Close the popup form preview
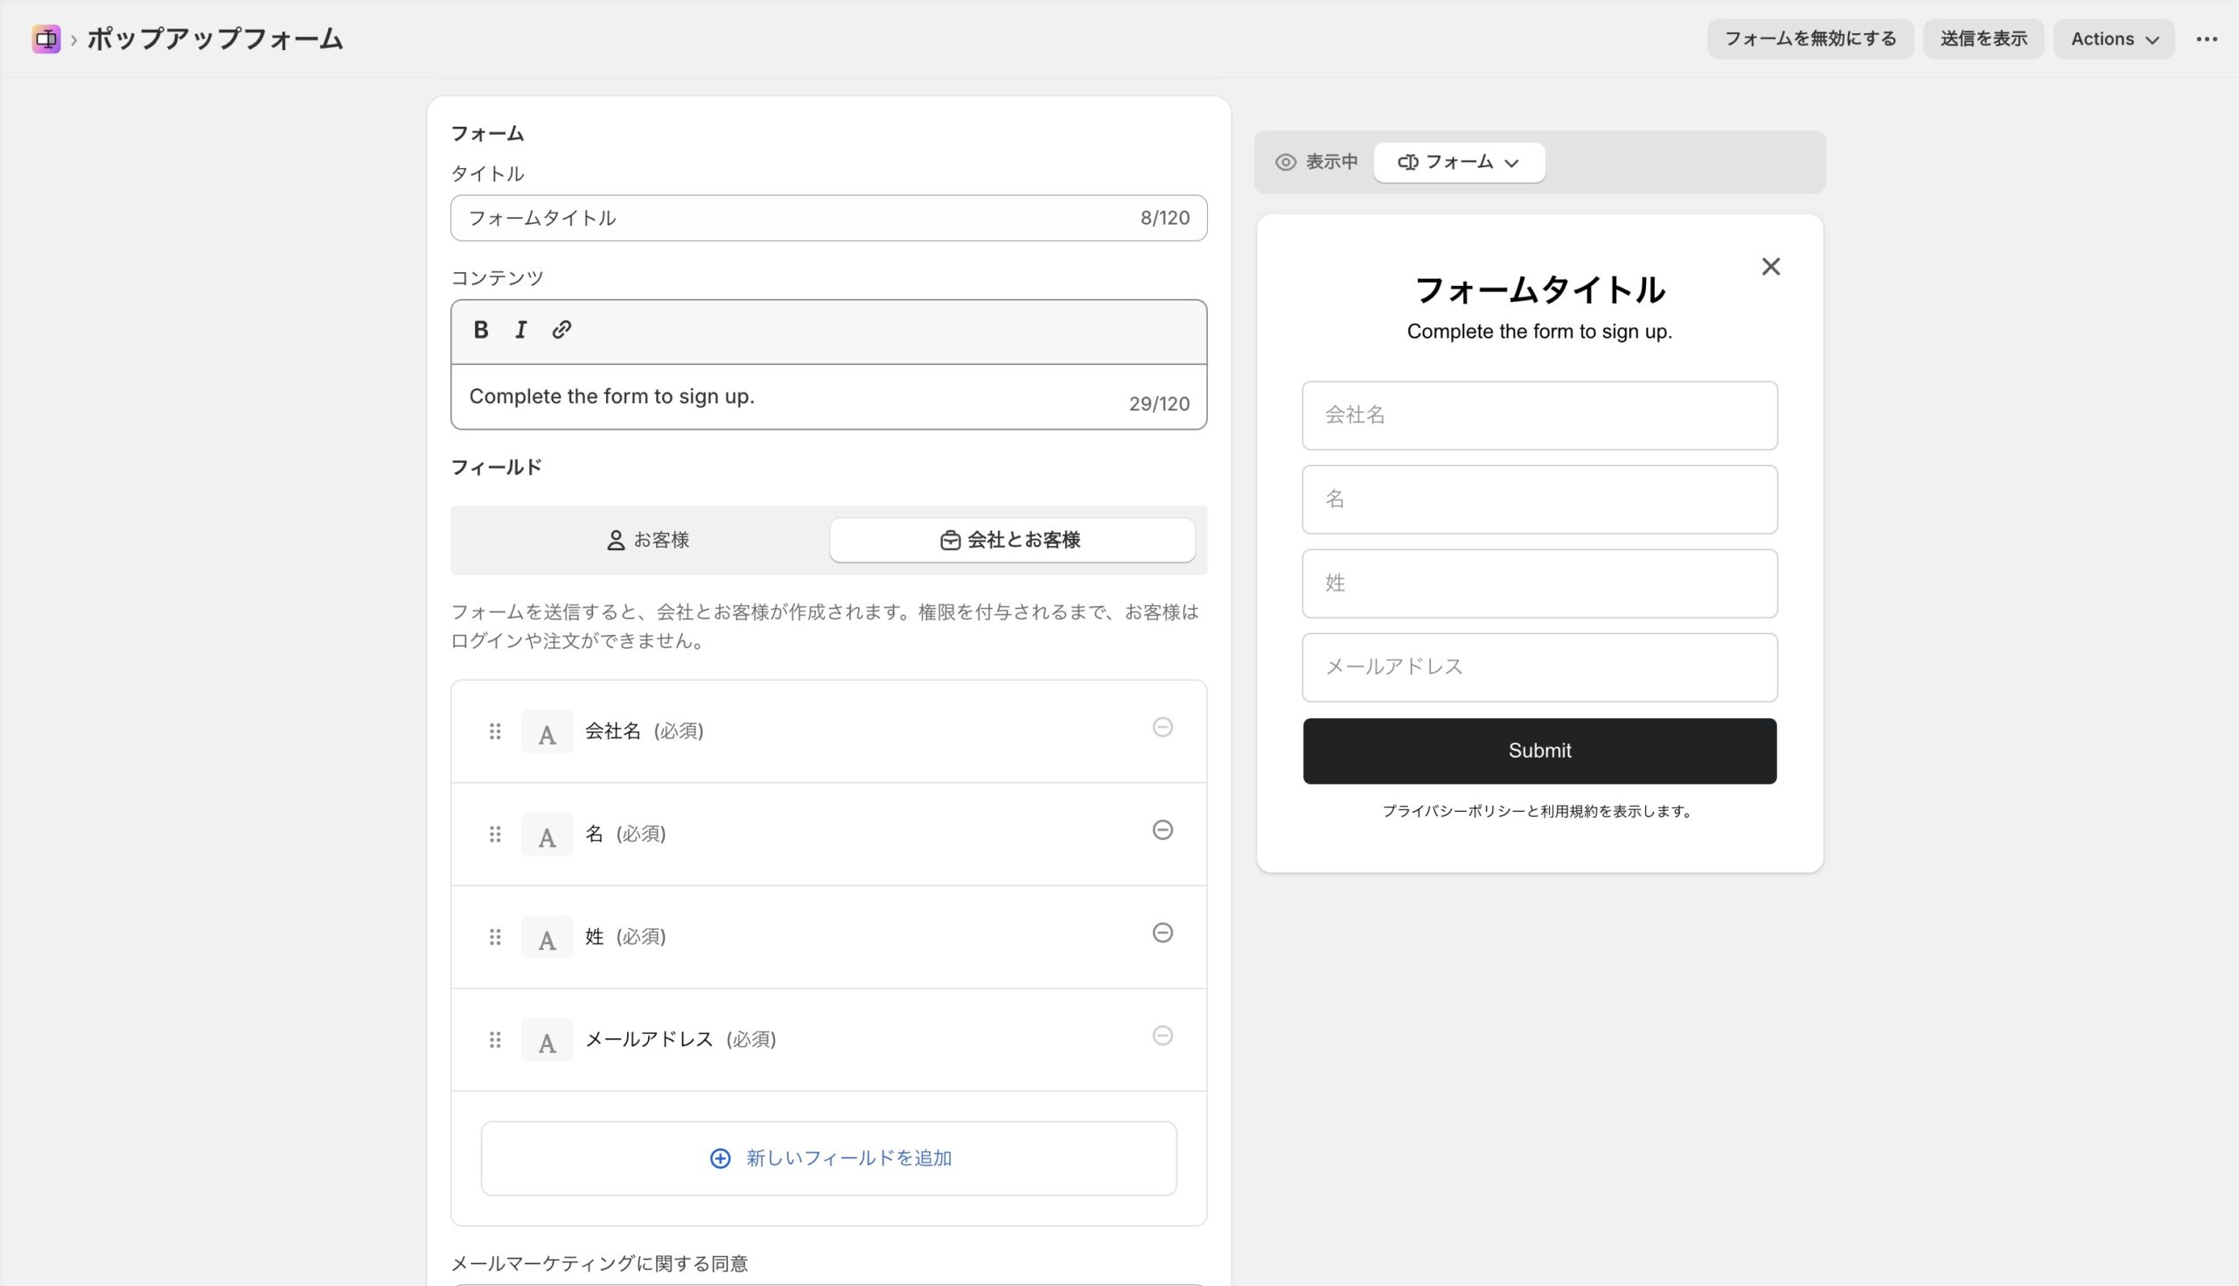The height and width of the screenshot is (1286, 2239). (x=1770, y=267)
